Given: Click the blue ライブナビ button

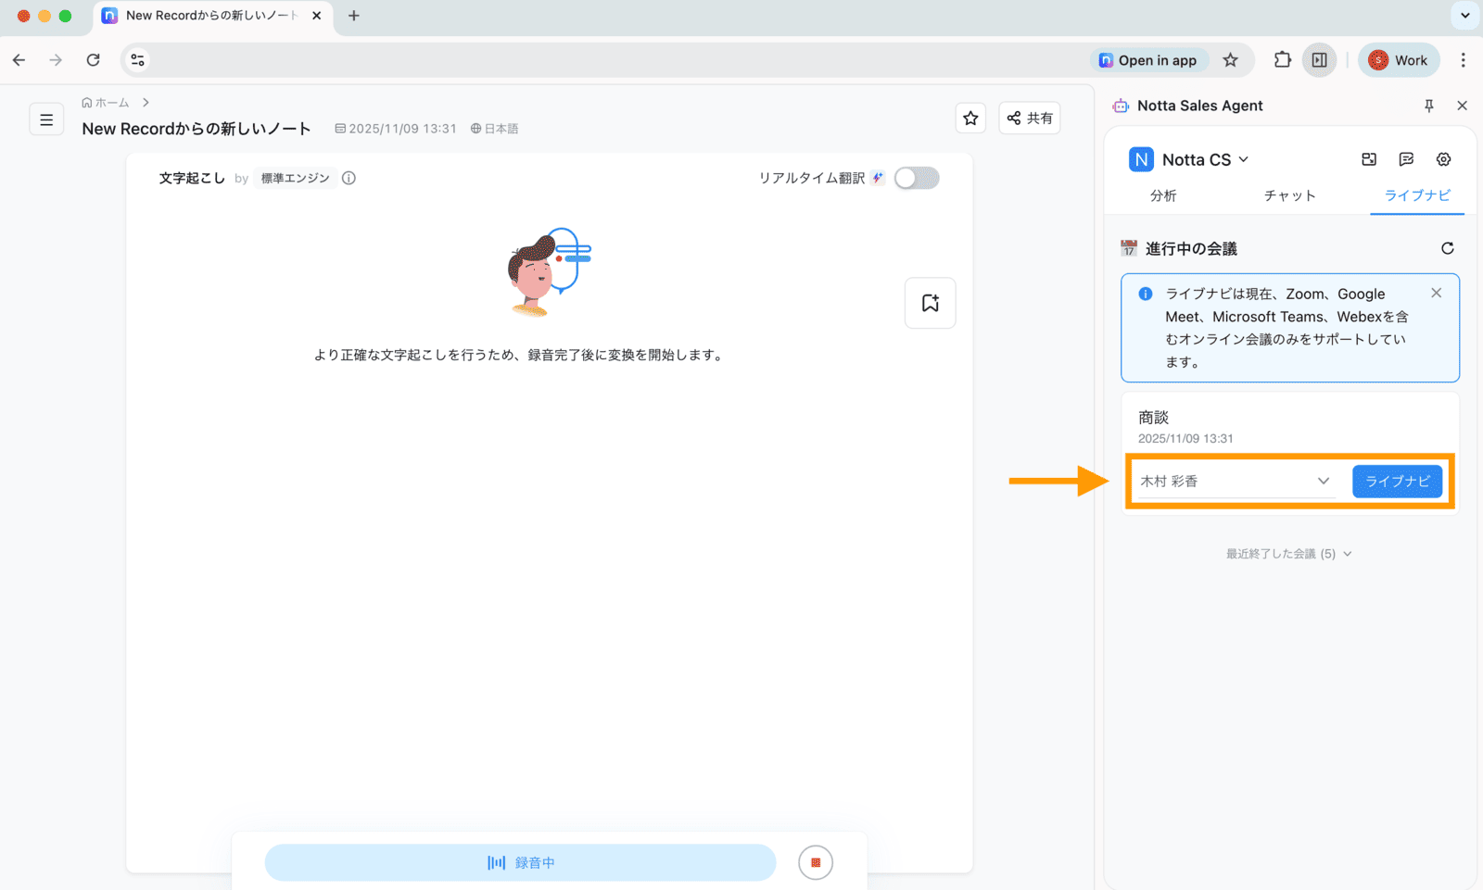Looking at the screenshot, I should (x=1397, y=482).
